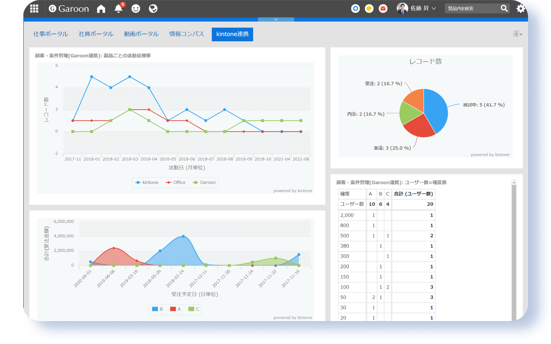551x344 pixels.
Task: Click the user avatar photo
Action: [x=402, y=9]
